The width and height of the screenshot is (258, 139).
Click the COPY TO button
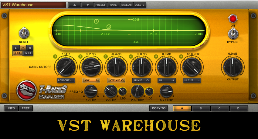(x=159, y=108)
